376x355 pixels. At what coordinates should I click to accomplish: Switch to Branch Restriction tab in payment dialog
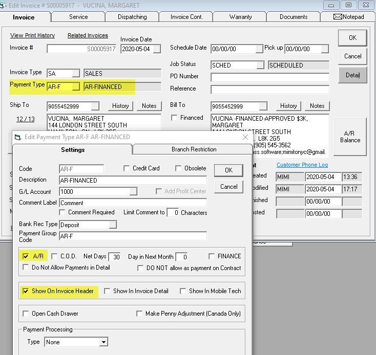tap(194, 149)
